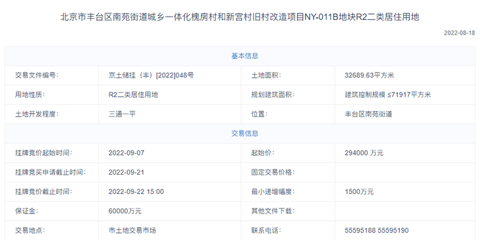
Task: Select the 丰台区南苑街道 value
Action: (368, 114)
